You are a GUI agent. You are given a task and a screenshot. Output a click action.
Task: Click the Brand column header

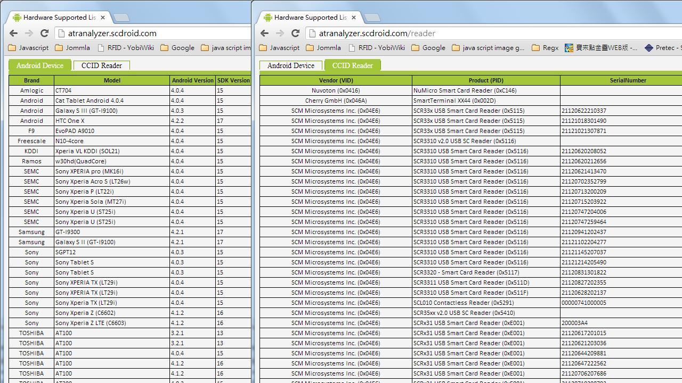(x=31, y=80)
